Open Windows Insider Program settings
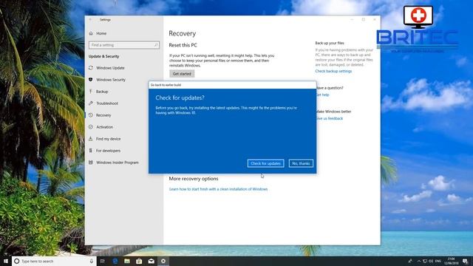 pyautogui.click(x=118, y=163)
